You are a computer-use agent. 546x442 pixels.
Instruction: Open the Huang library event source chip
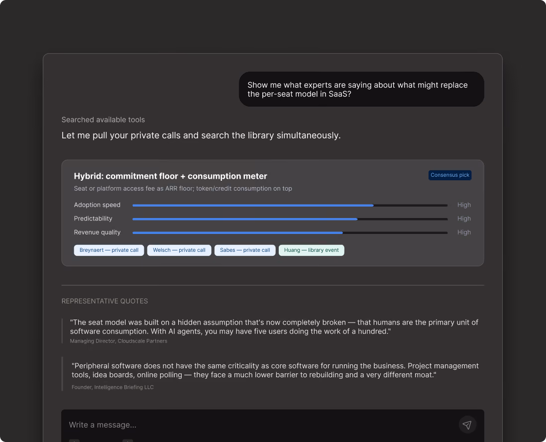tap(311, 250)
